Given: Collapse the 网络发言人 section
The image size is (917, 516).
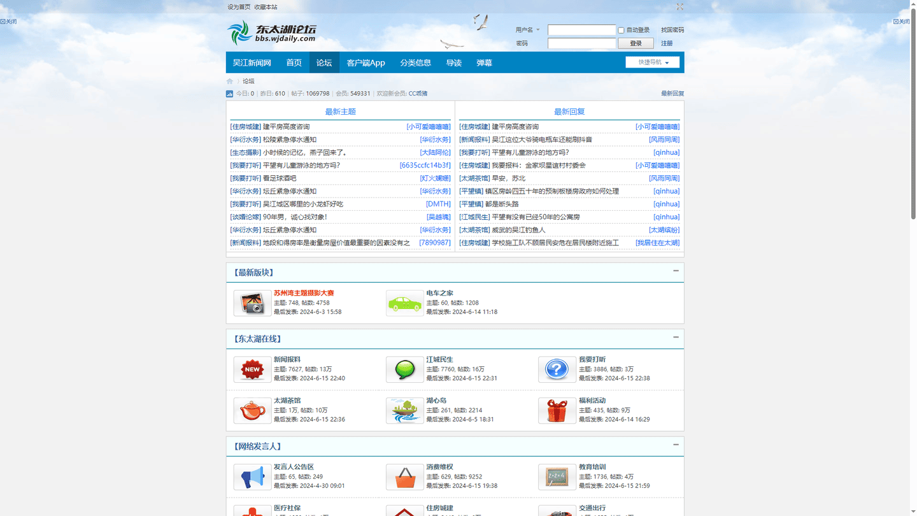Looking at the screenshot, I should pos(676,445).
